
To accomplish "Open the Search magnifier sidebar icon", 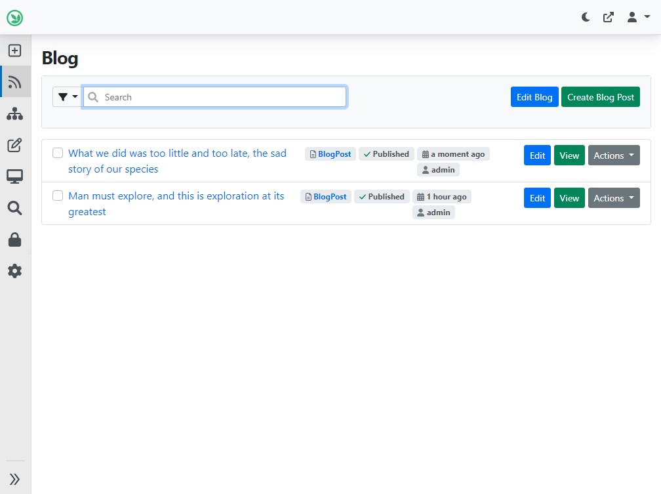I will [x=14, y=208].
